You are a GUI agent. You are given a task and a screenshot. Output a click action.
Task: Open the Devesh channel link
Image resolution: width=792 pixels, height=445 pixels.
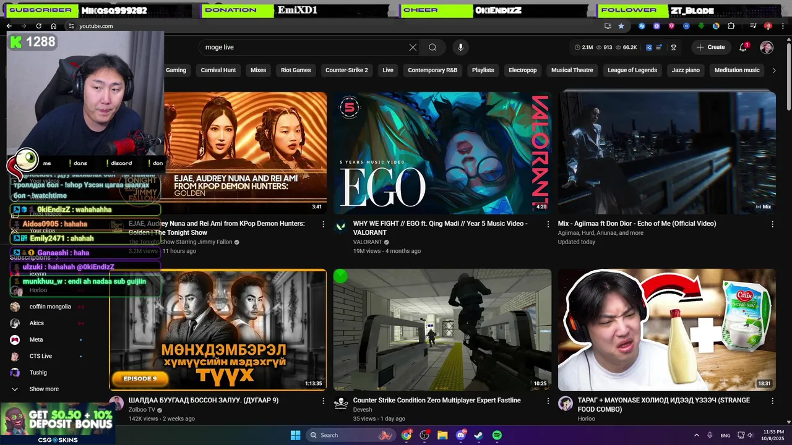tap(363, 410)
